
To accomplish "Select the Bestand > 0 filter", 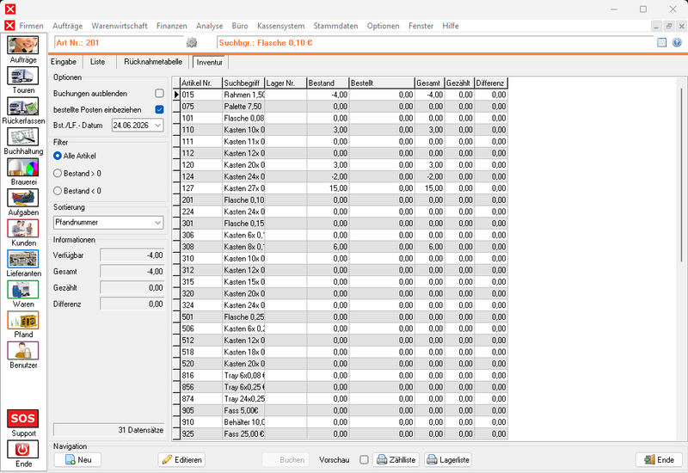I will coord(58,174).
